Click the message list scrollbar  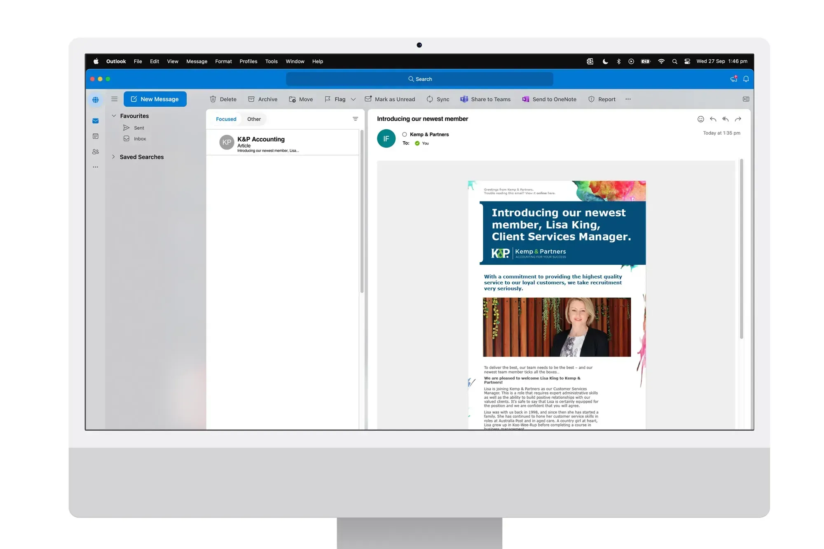pyautogui.click(x=362, y=211)
